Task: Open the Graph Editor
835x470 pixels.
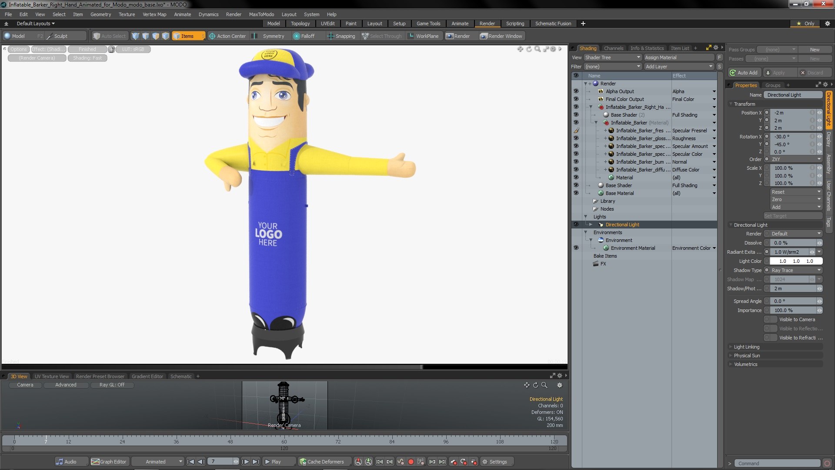Action: click(109, 462)
